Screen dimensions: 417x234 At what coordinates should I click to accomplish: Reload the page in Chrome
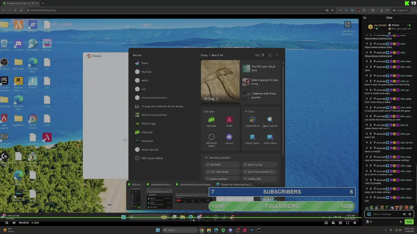[x=15, y=10]
